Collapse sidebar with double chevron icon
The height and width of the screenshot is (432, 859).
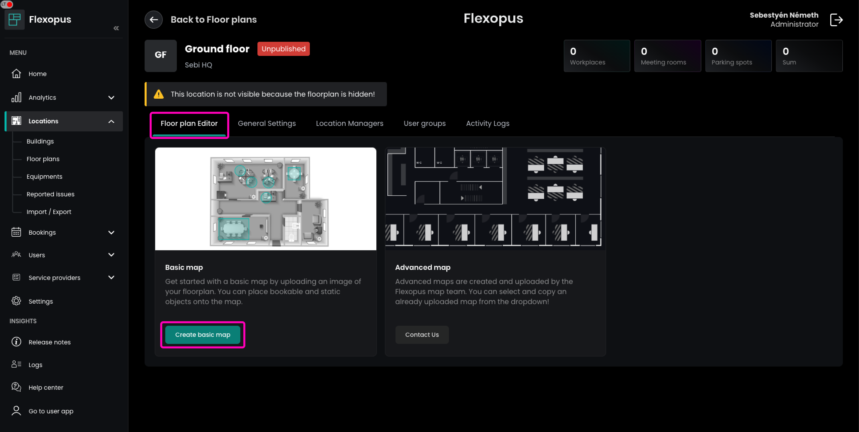(x=116, y=28)
